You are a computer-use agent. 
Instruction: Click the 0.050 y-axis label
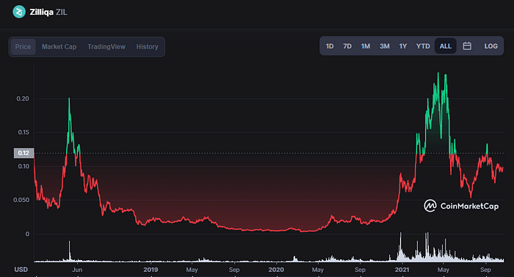coord(21,200)
